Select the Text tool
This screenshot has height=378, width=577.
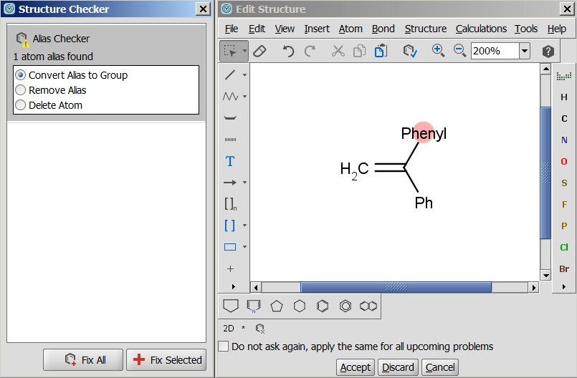click(x=230, y=161)
